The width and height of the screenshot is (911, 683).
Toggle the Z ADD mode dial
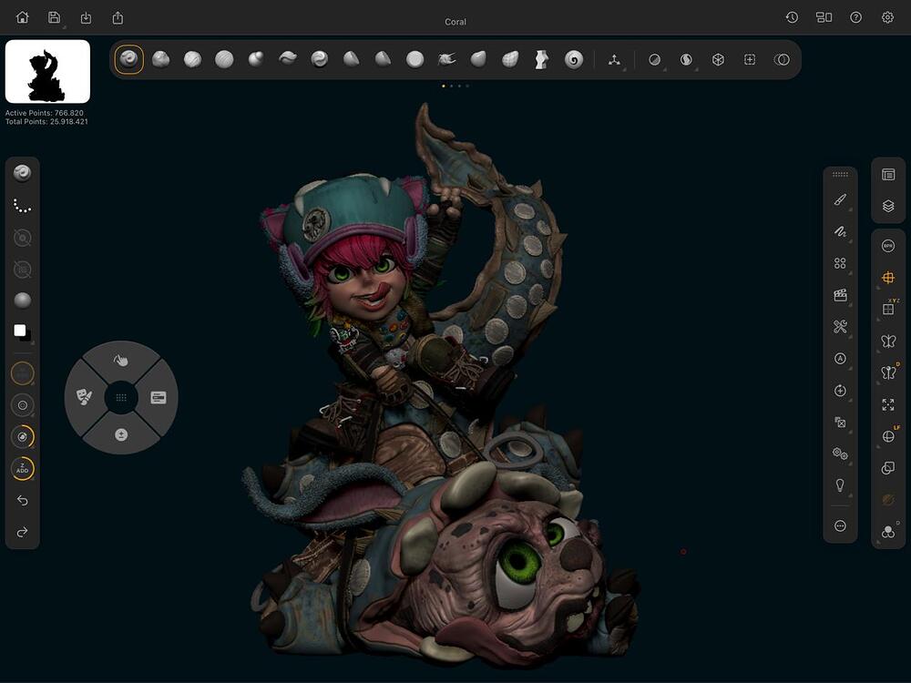pos(23,469)
